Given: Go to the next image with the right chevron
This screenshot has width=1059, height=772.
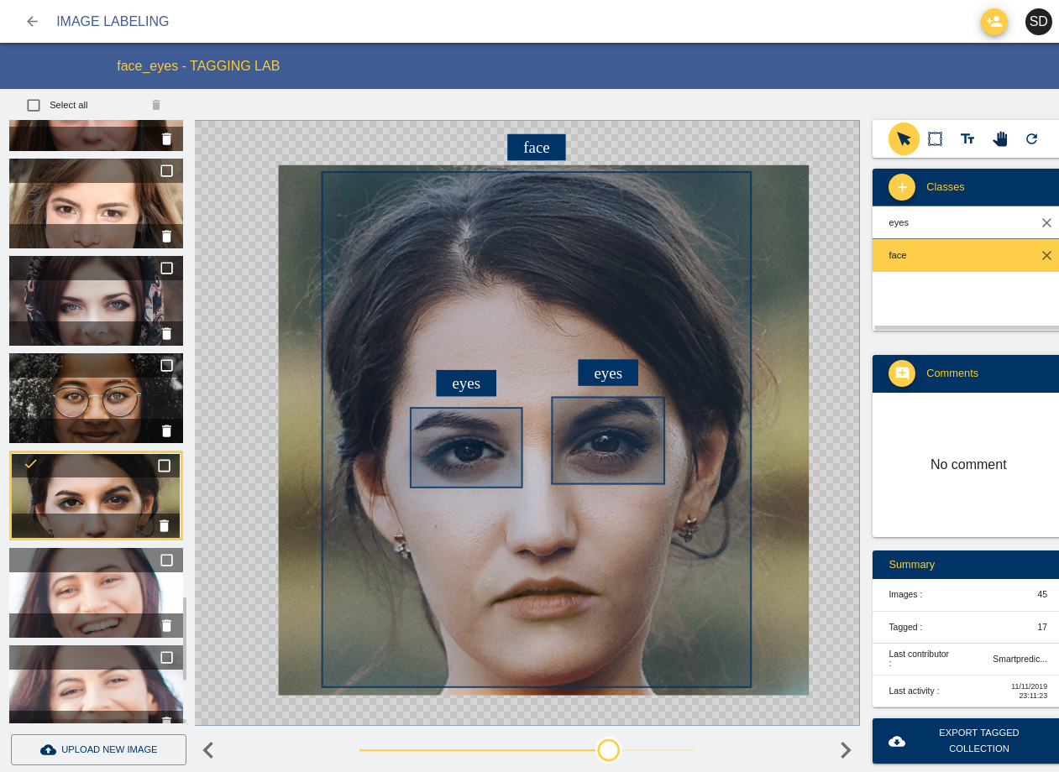Looking at the screenshot, I should (x=844, y=749).
